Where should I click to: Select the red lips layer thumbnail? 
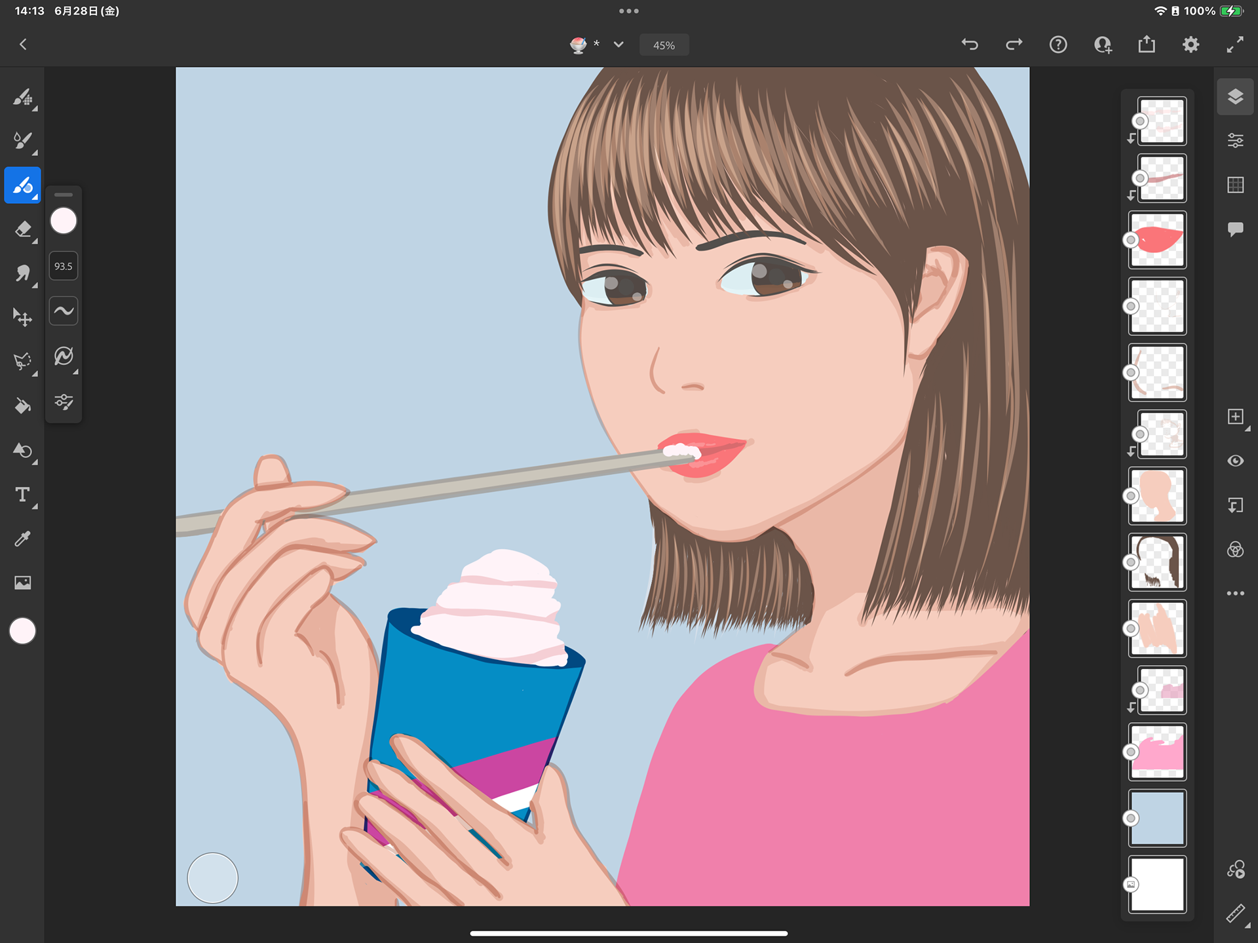pos(1157,240)
